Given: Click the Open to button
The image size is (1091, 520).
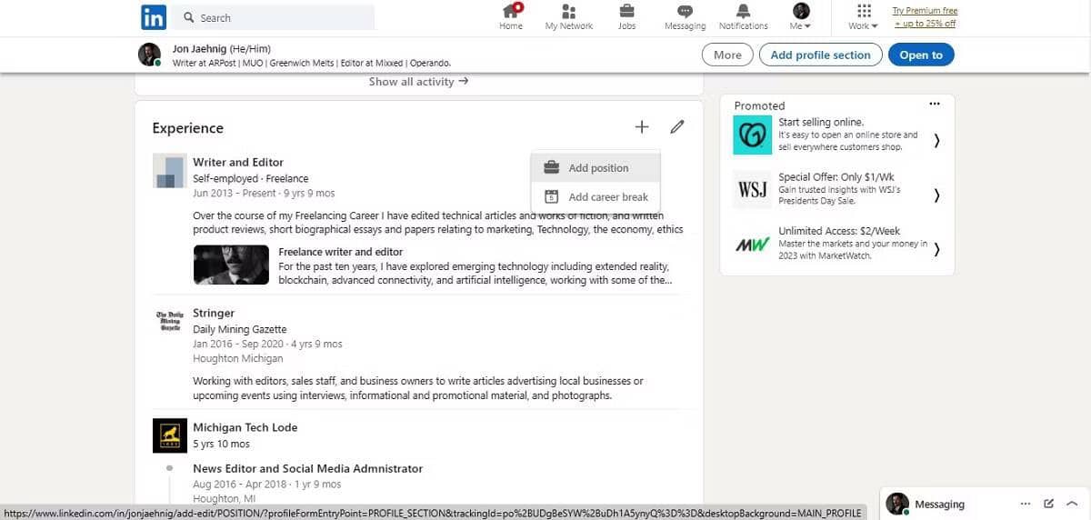Looking at the screenshot, I should tap(921, 55).
